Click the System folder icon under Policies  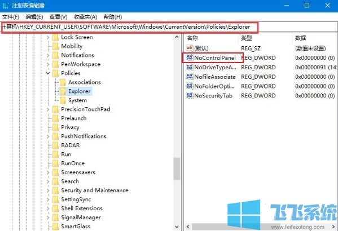63,100
